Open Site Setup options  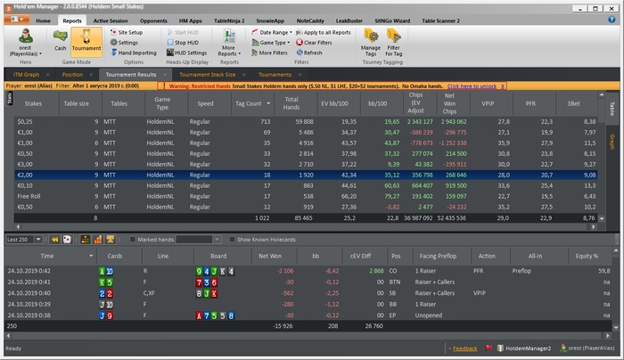127,32
